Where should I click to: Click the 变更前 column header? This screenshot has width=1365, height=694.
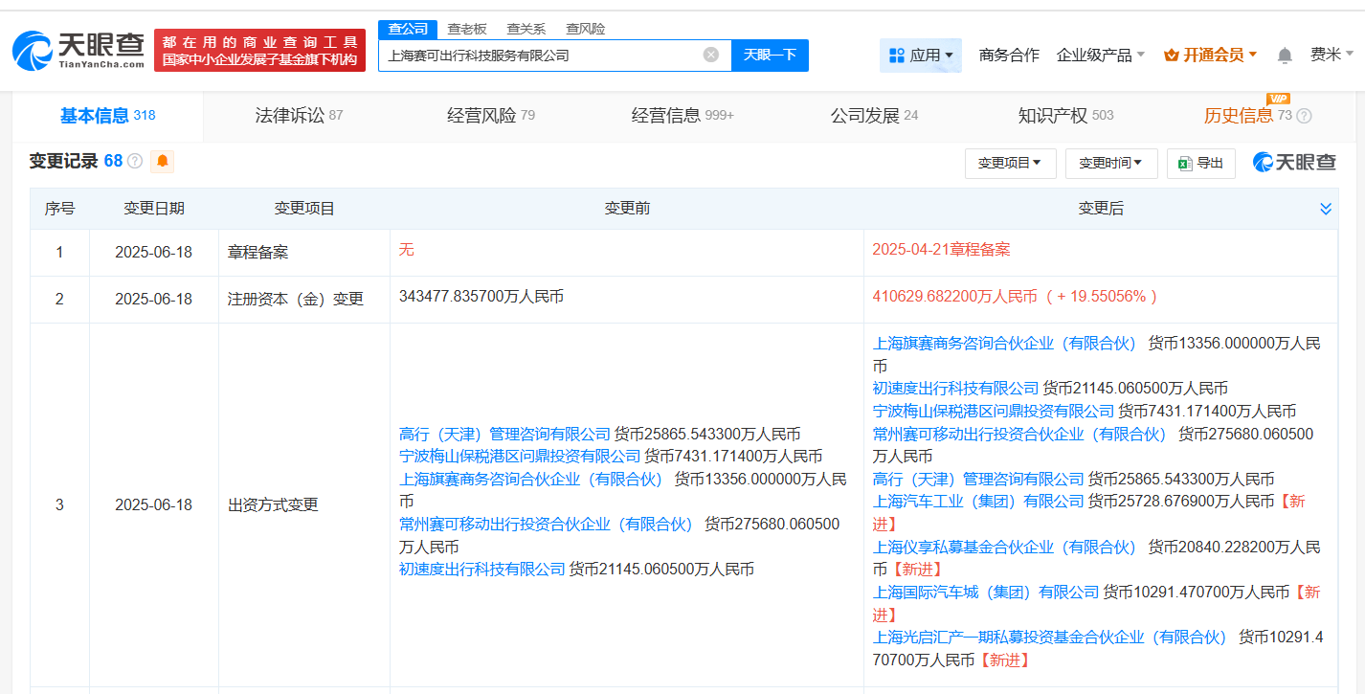(x=627, y=209)
